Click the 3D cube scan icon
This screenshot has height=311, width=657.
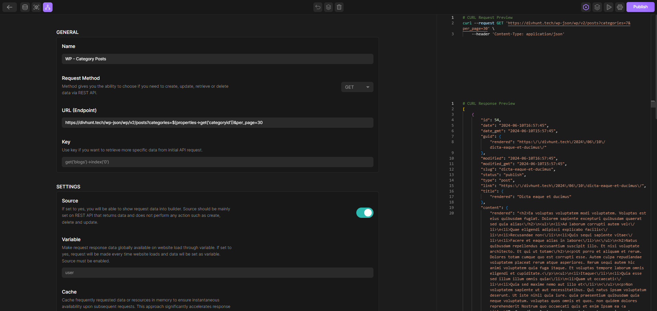[x=36, y=7]
